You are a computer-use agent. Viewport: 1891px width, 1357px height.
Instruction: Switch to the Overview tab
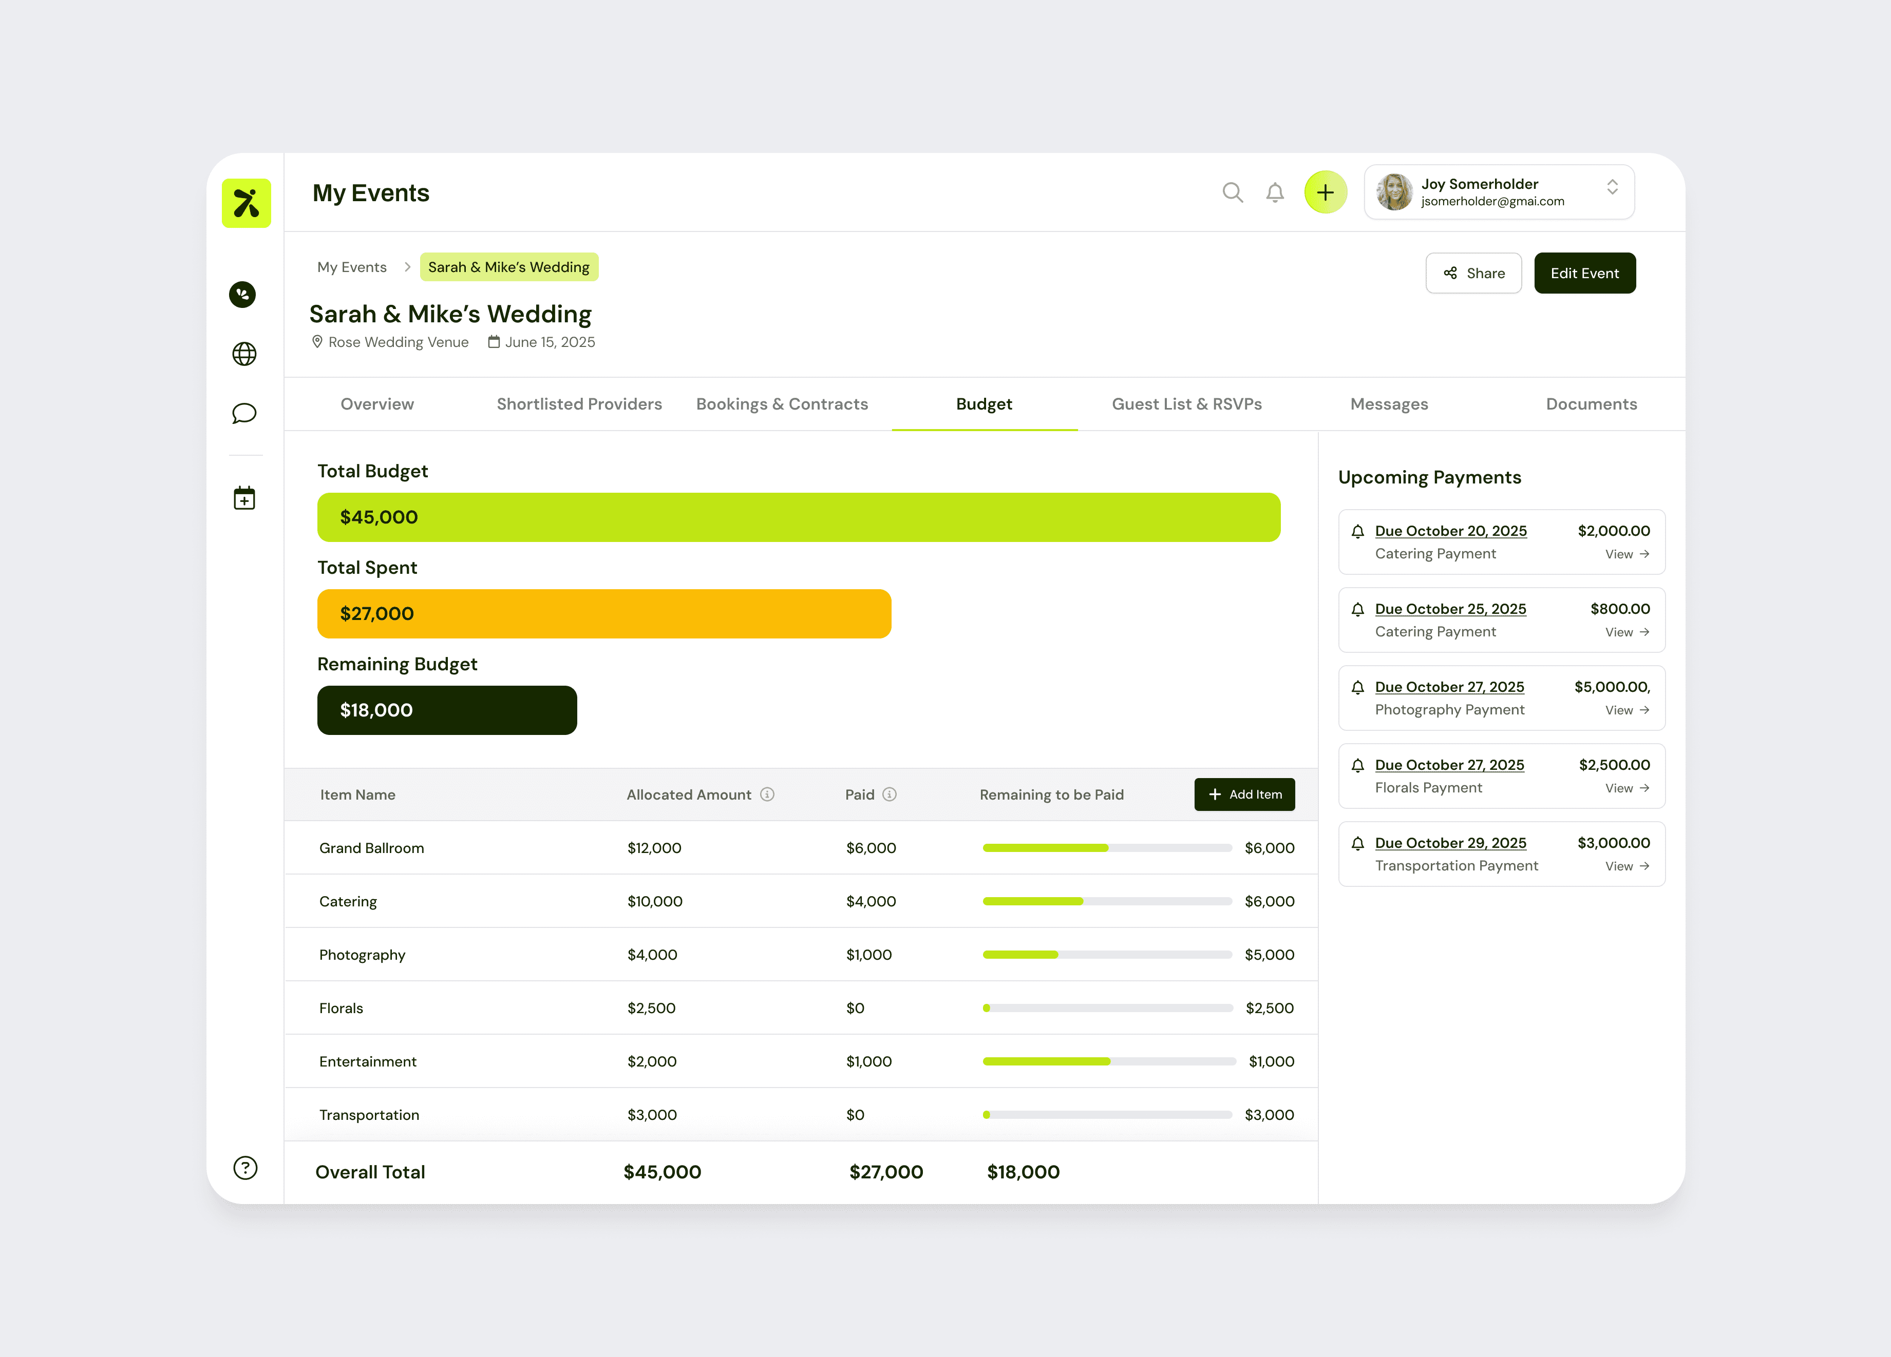point(377,404)
